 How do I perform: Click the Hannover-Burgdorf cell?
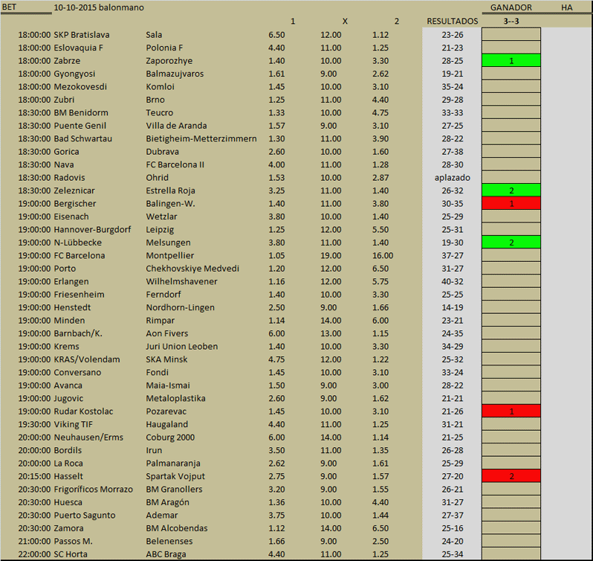pos(92,230)
